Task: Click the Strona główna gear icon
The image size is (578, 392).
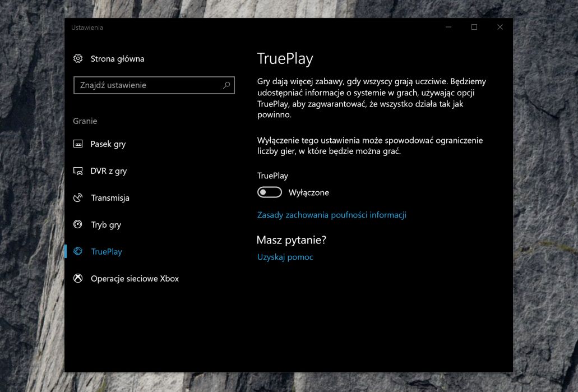Action: [78, 59]
